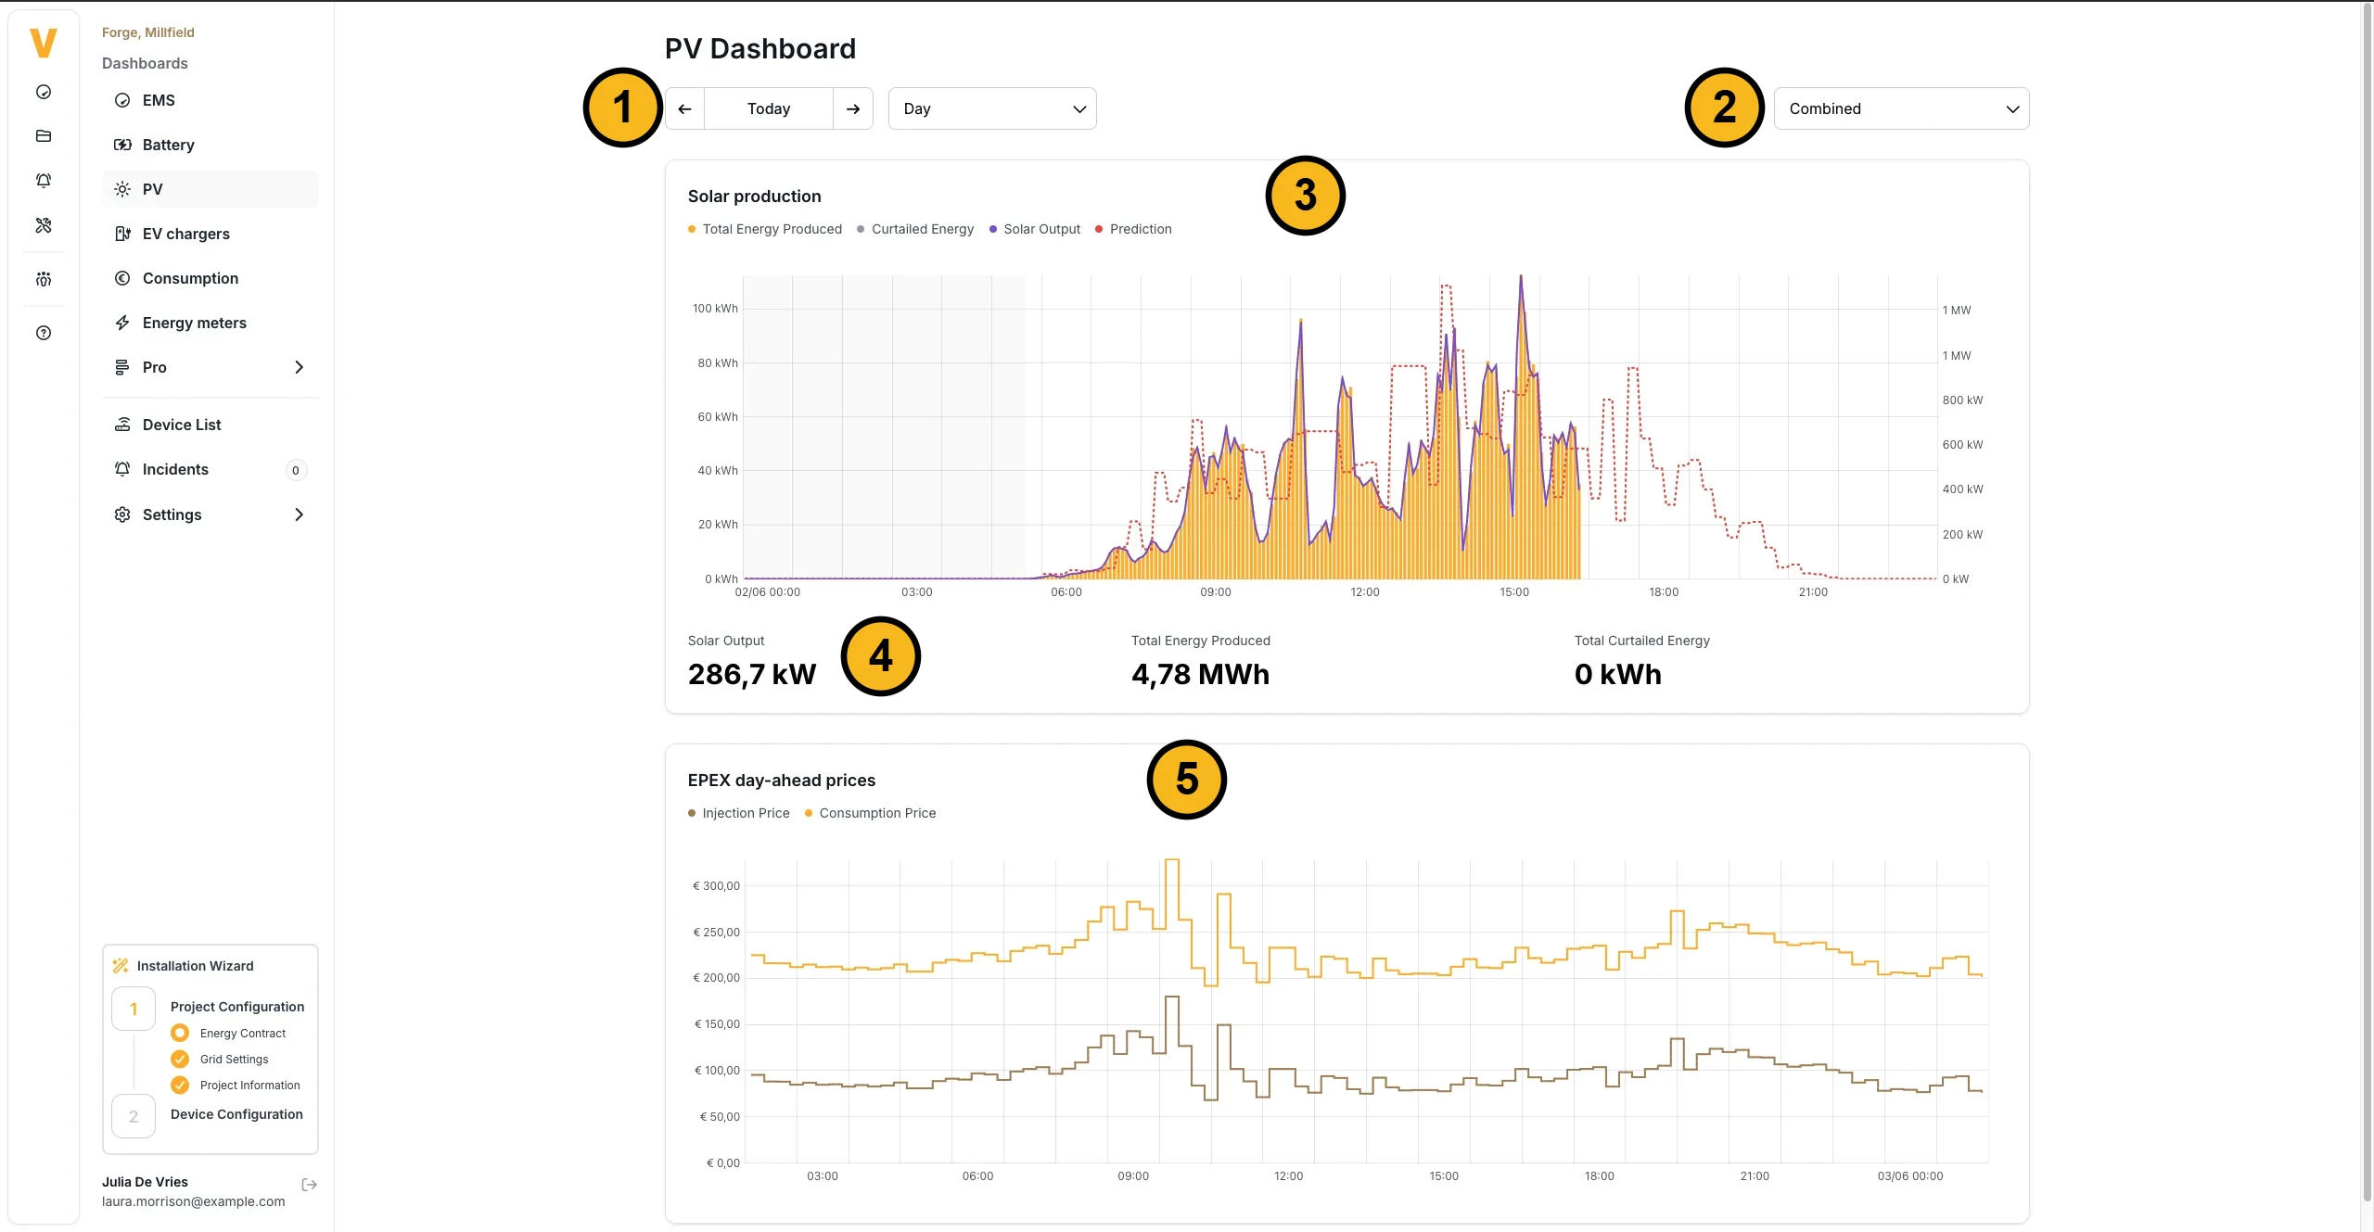Open the tools wrench icon in the rail

[44, 225]
